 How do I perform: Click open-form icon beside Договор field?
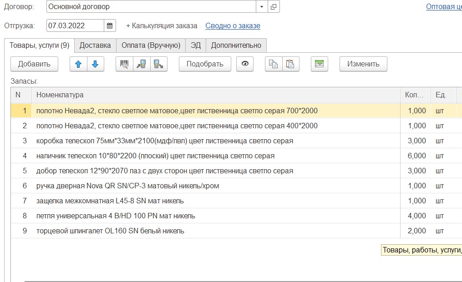(274, 7)
